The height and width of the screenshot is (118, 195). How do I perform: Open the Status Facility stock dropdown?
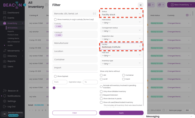click(121, 13)
